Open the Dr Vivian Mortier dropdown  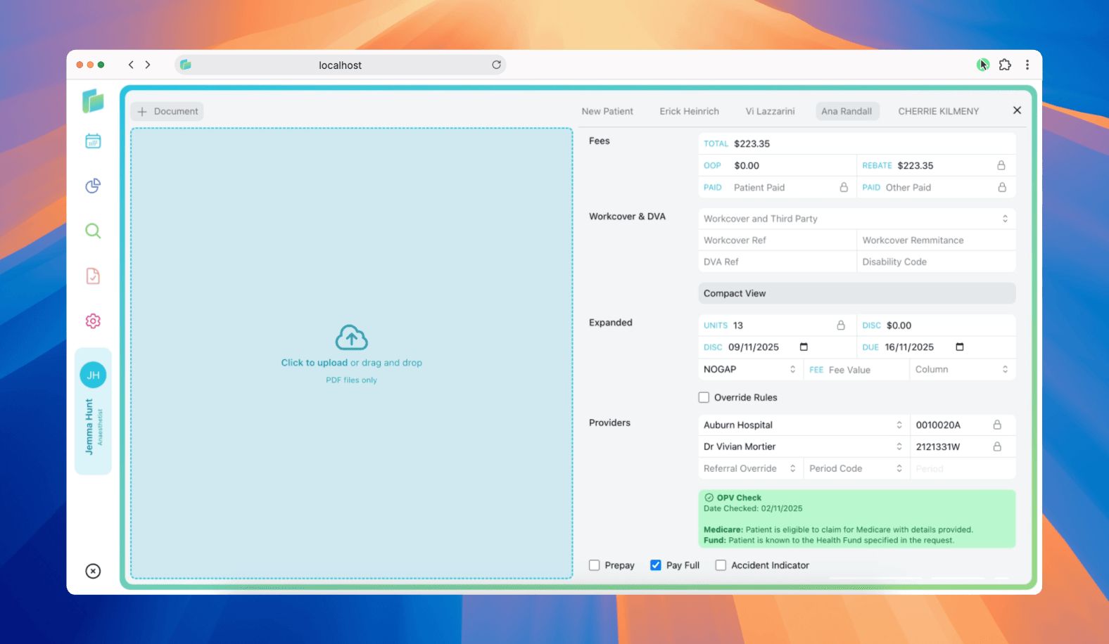[x=804, y=446]
